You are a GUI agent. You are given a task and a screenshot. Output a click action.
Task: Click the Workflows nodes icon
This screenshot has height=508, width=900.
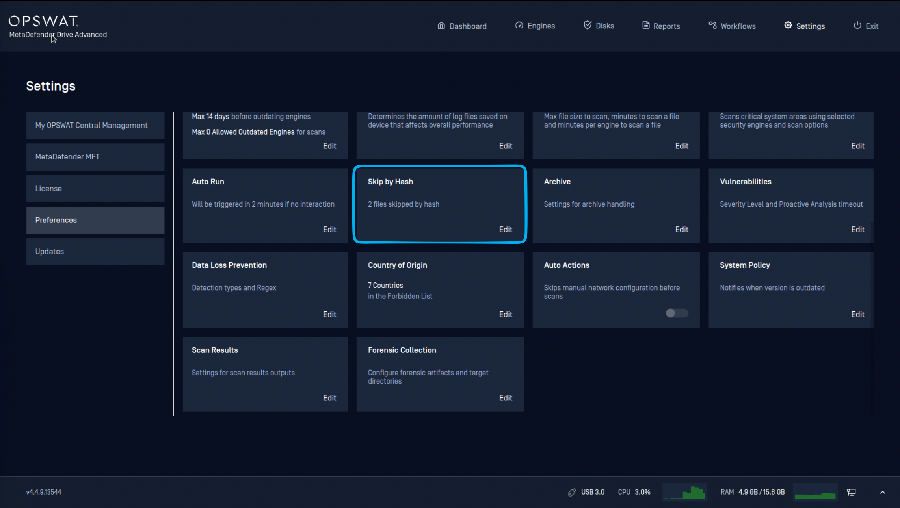tap(712, 26)
